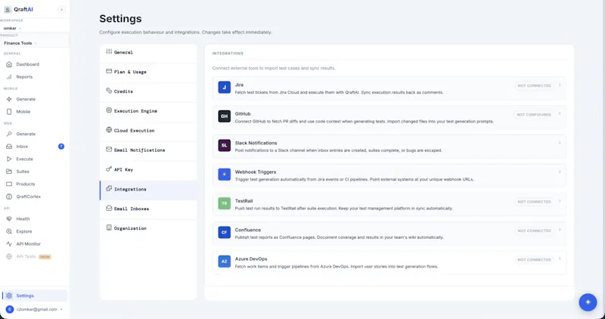Viewport: 605px width, 319px height.
Task: Click Azure DevOps's Not Connected status badge
Action: tap(534, 259)
